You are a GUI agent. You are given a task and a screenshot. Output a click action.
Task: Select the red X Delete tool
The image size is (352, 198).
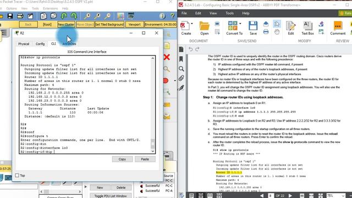pyautogui.click(x=167, y=57)
